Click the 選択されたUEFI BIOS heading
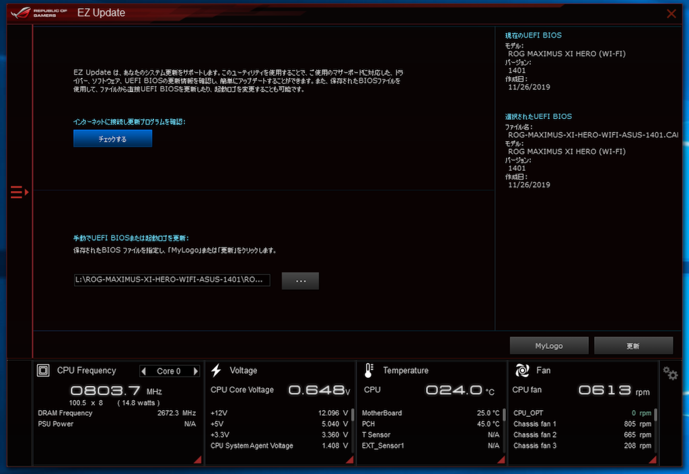 coord(538,116)
